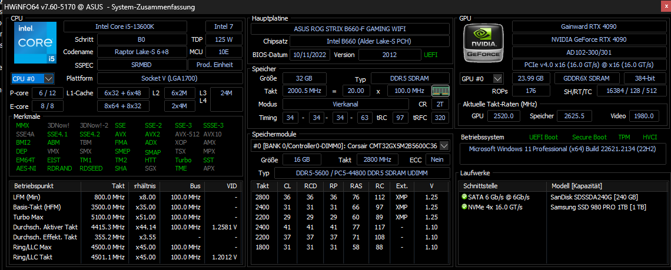Click the DDR5-5600 / PC5-44800 module type field
Image resolution: width=671 pixels, height=270 pixels.
click(x=361, y=173)
